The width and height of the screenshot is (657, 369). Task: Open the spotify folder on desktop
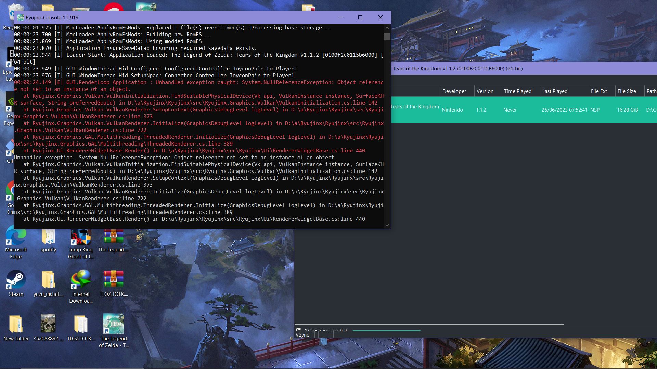coord(48,237)
